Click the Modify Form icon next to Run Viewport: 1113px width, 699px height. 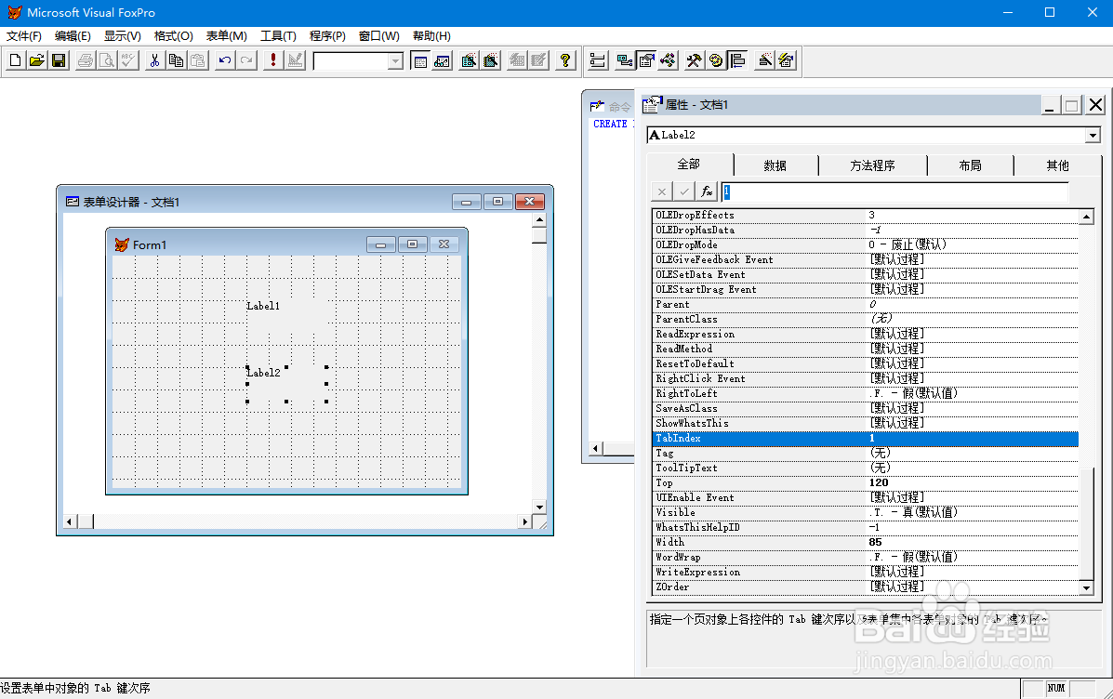pyautogui.click(x=296, y=60)
